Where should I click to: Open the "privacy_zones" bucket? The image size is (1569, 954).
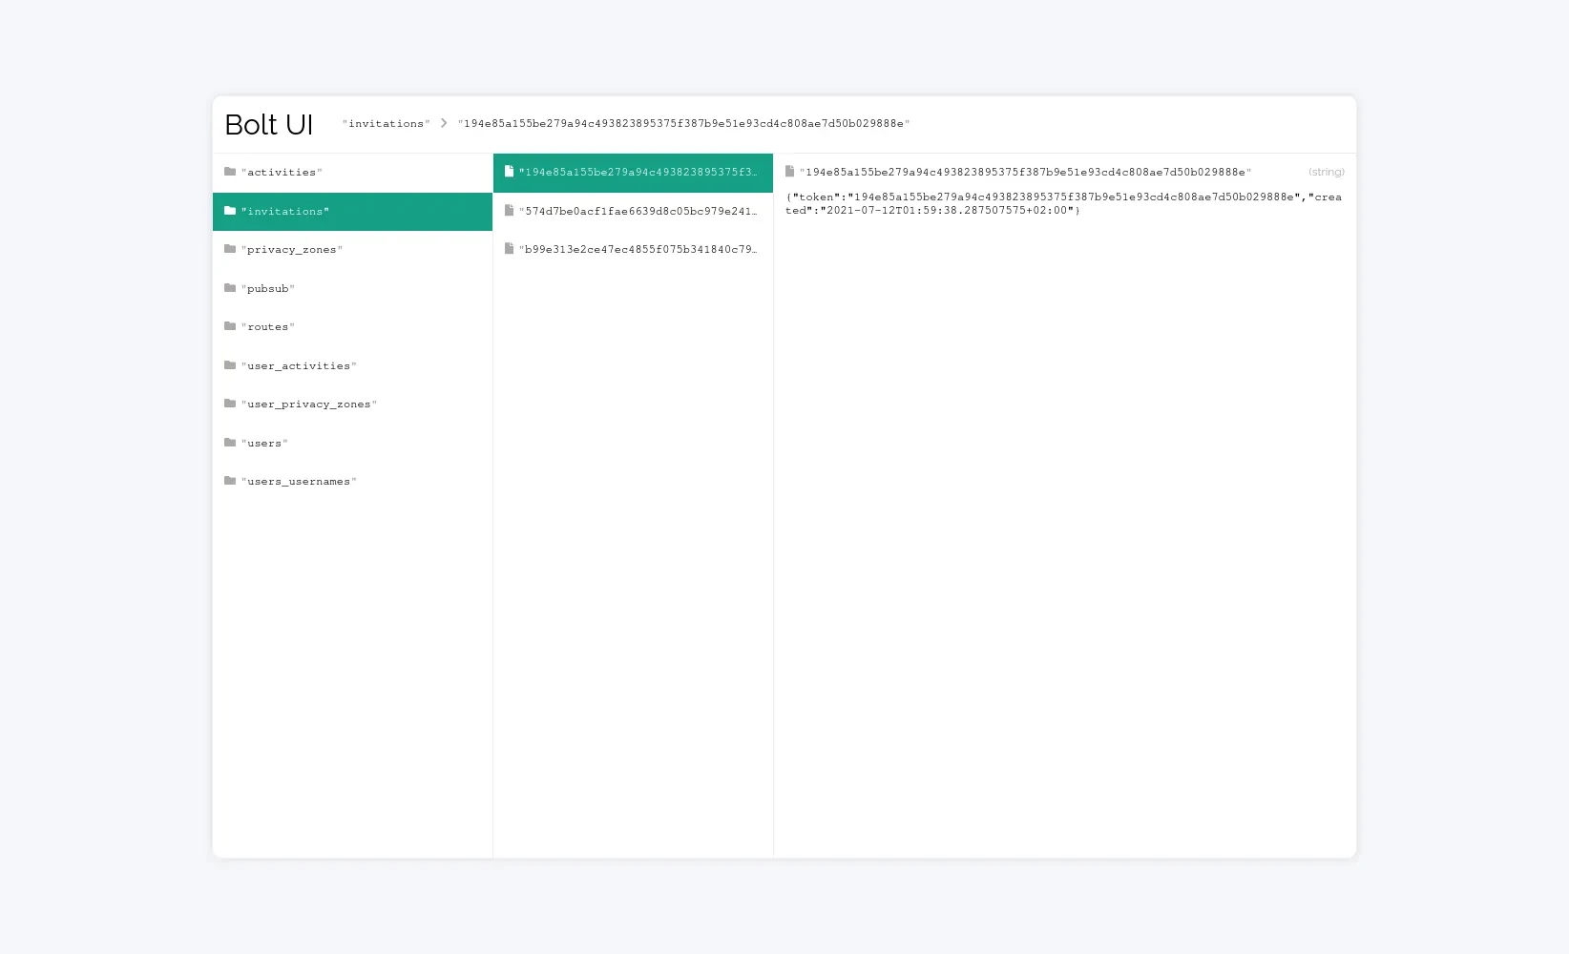tap(352, 250)
